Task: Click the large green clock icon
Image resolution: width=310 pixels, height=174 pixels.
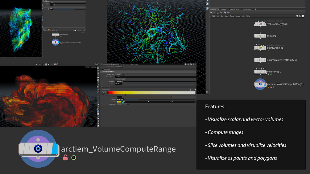Action: [x=73, y=158]
